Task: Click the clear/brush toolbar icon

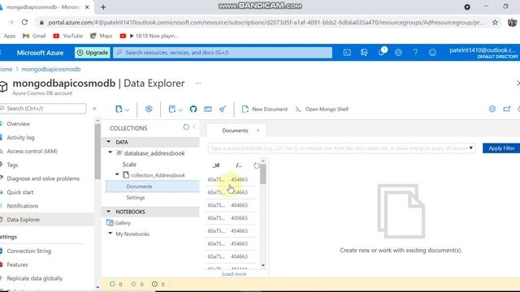Action: point(223,109)
